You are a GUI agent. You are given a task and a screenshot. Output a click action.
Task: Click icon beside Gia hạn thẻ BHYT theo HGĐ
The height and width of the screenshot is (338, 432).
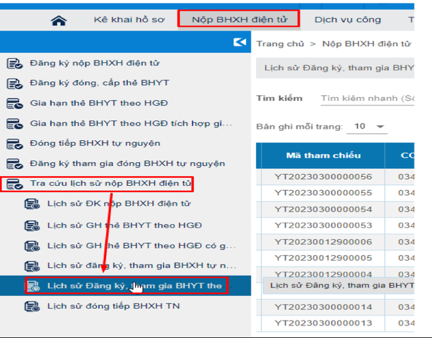pyautogui.click(x=14, y=104)
